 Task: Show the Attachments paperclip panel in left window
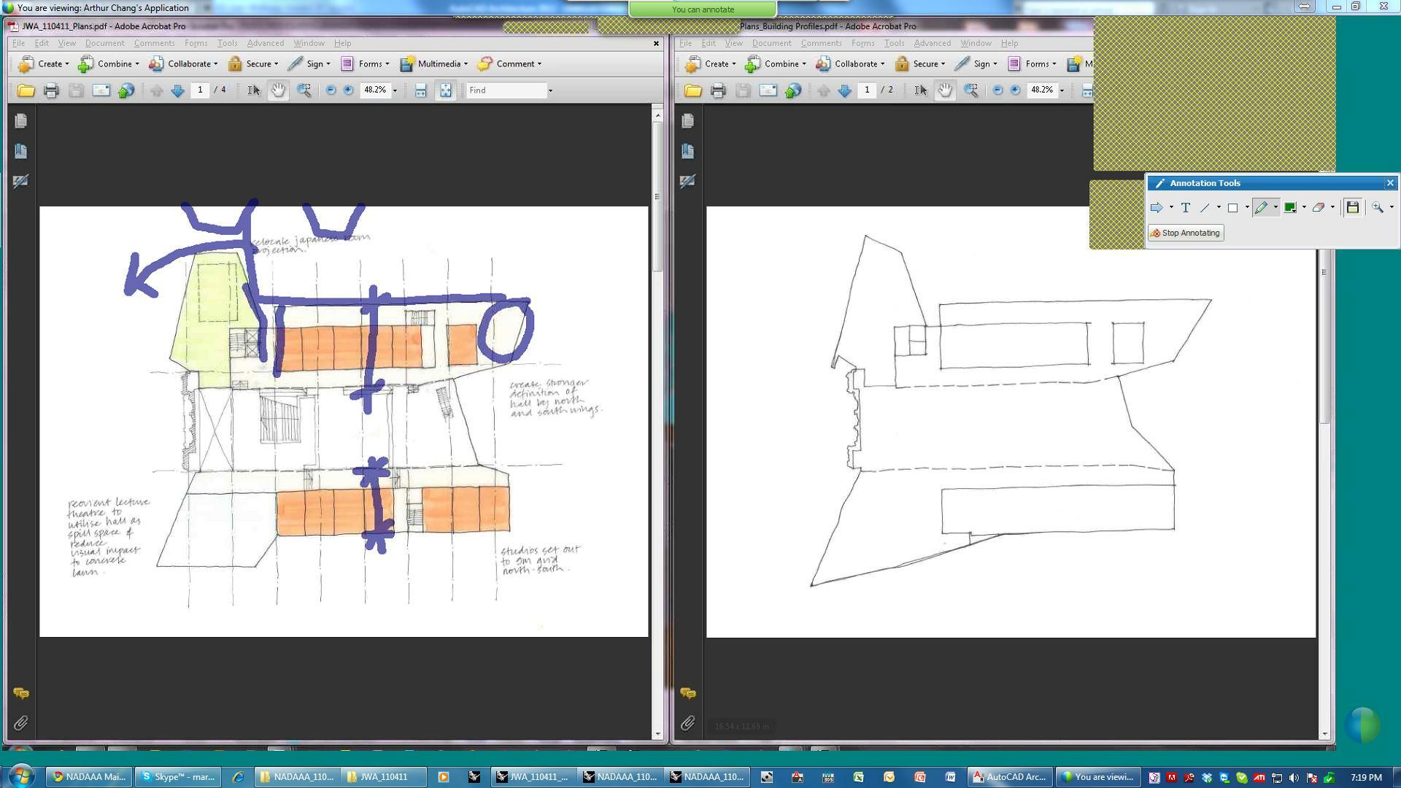[x=20, y=724]
